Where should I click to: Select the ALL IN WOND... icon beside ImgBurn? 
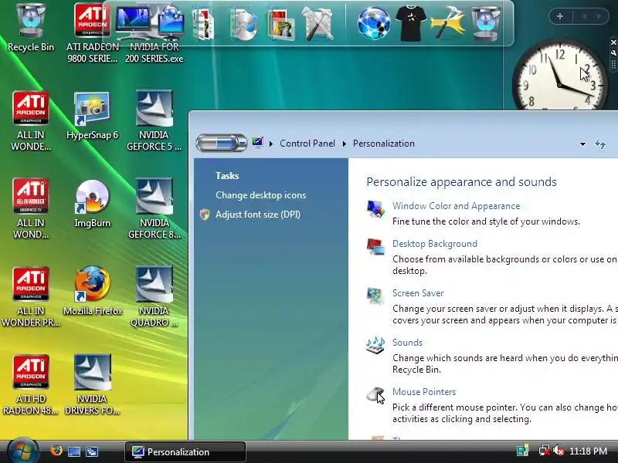(31, 208)
